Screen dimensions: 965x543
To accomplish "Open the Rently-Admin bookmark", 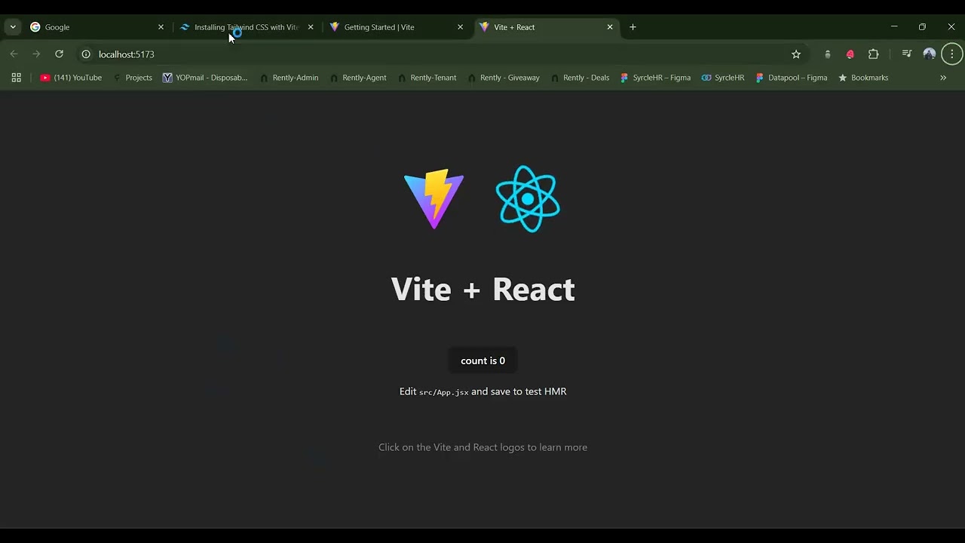I will [289, 78].
